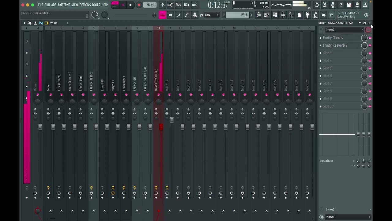Open the mixer Wide layout dropdown
The height and width of the screenshot is (221, 392).
coord(59,23)
